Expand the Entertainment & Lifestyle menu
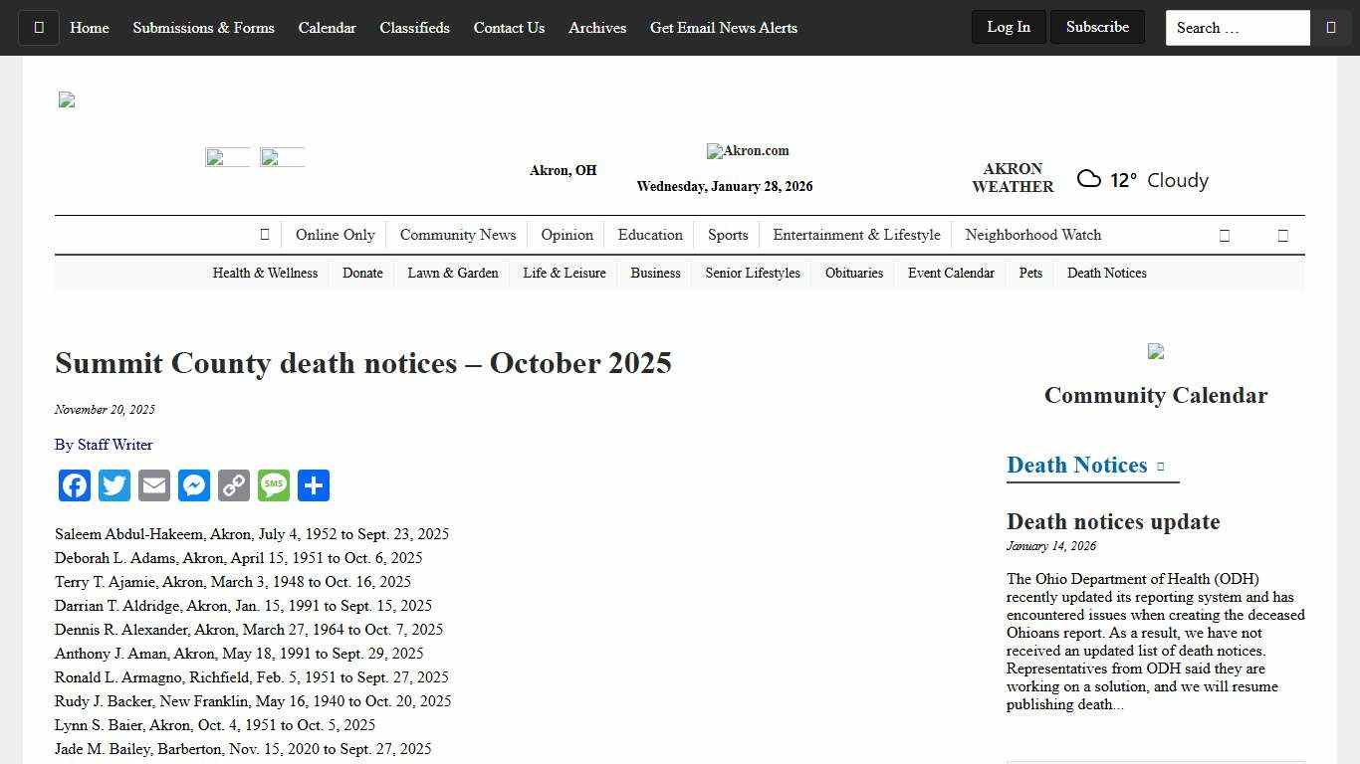 (855, 235)
